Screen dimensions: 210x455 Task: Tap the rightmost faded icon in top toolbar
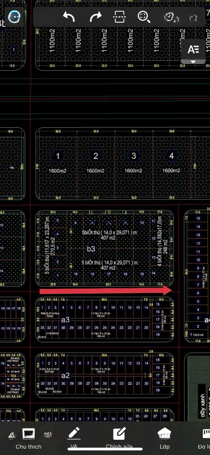(194, 18)
